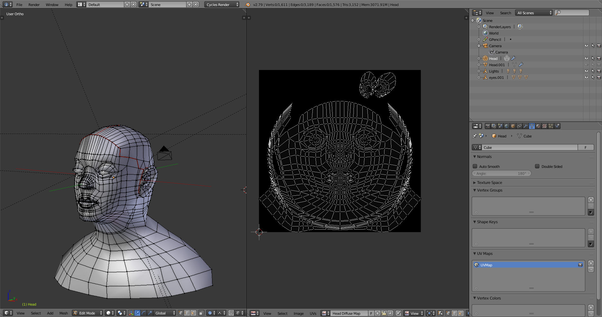This screenshot has height=317, width=602.
Task: Open the Object properties tab (orange cube)
Action: tap(513, 126)
